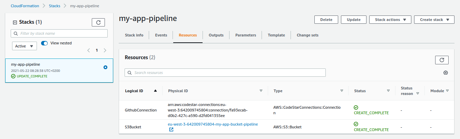
Task: Collapse the Stacks panel
Action: tap(15, 22)
